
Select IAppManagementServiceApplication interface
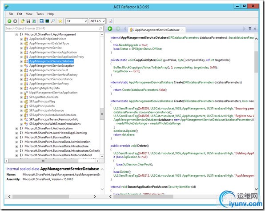pos(53,93)
